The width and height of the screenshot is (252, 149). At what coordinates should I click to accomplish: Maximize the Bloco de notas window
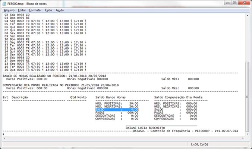coord(234,3)
